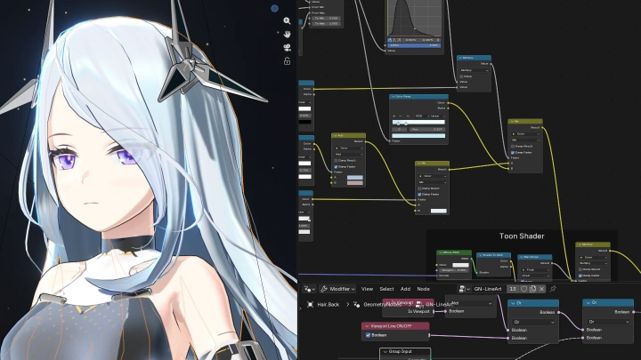Click the blue circular gizmo dot in viewport
Screen dimensions: 641x360
(275, 8)
